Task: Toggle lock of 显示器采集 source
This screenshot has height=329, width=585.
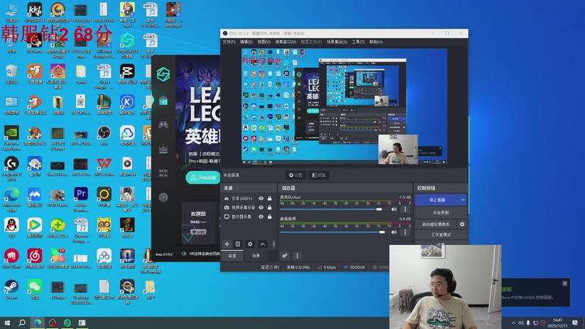Action: click(269, 216)
